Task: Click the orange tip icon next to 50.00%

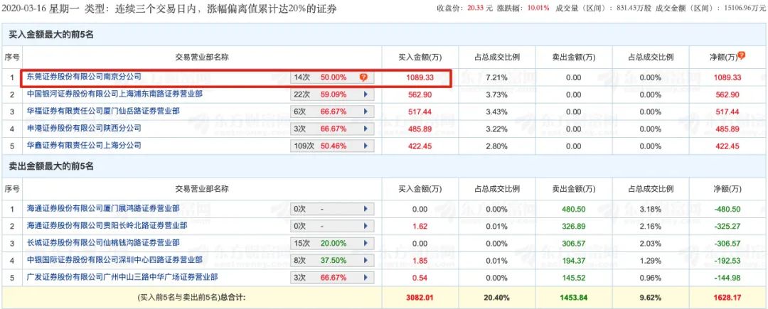Action: coord(363,77)
